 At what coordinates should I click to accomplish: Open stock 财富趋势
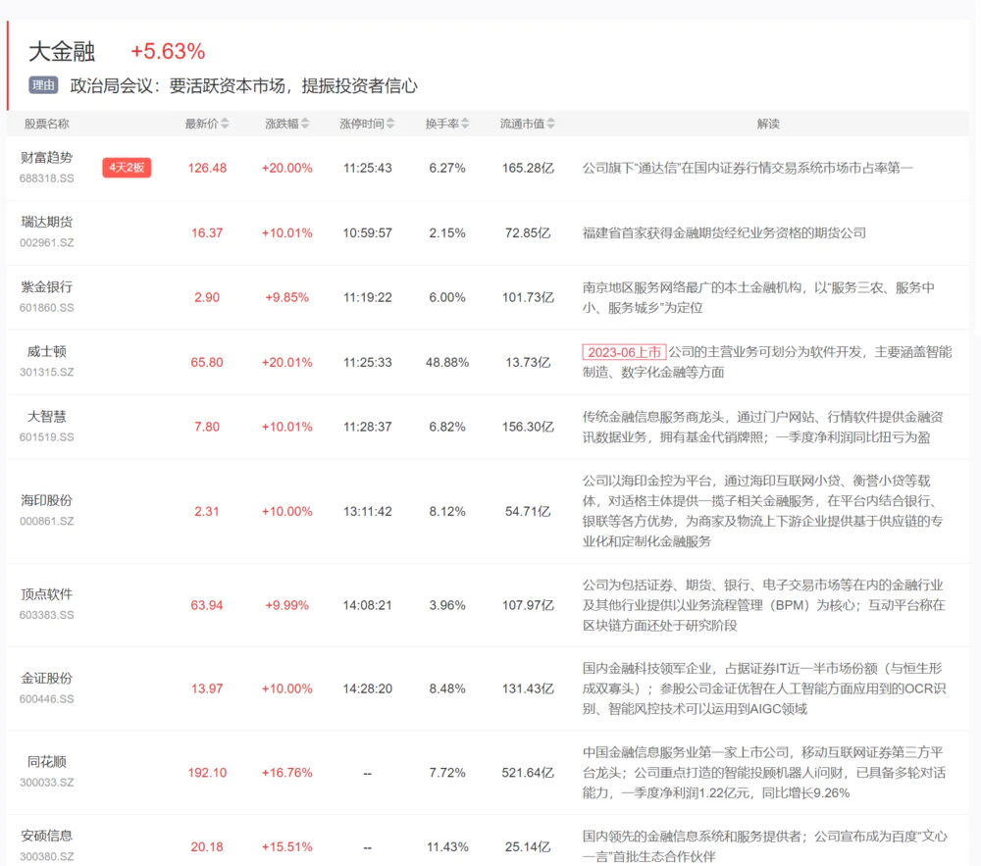pos(46,158)
